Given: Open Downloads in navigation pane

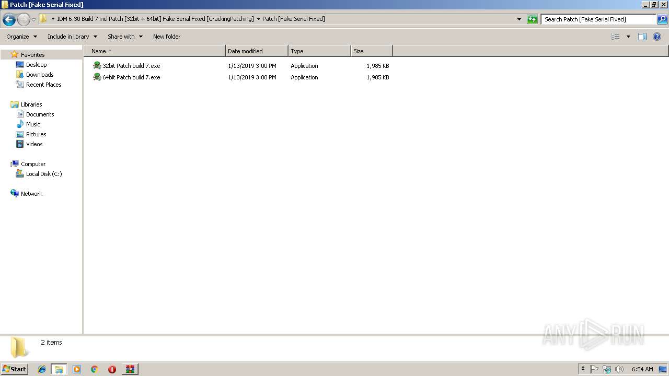Looking at the screenshot, I should point(40,75).
